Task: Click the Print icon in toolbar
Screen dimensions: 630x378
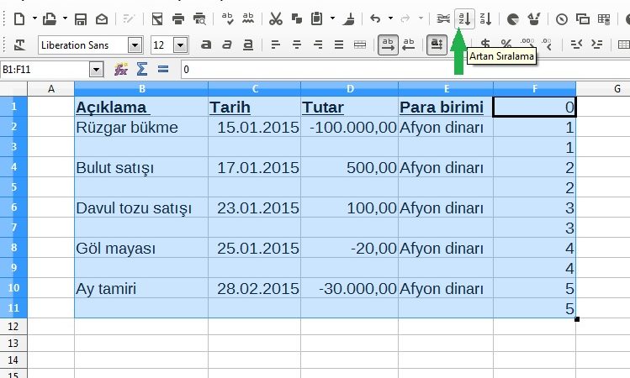Action: click(178, 18)
